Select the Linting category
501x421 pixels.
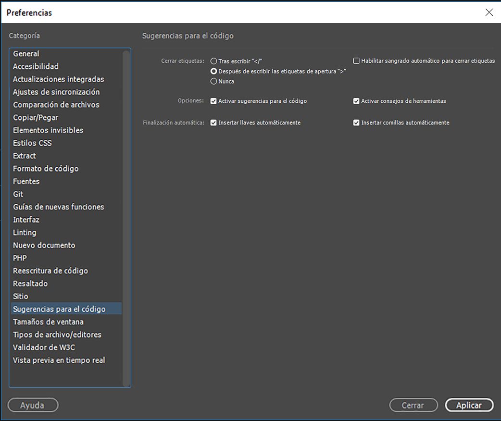25,233
